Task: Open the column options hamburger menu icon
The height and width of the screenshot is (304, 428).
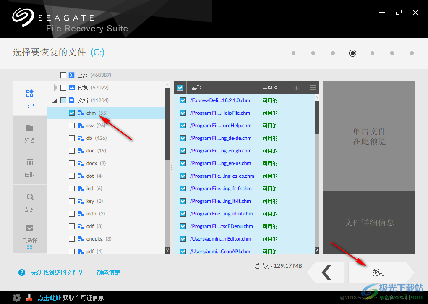Action: click(x=313, y=88)
